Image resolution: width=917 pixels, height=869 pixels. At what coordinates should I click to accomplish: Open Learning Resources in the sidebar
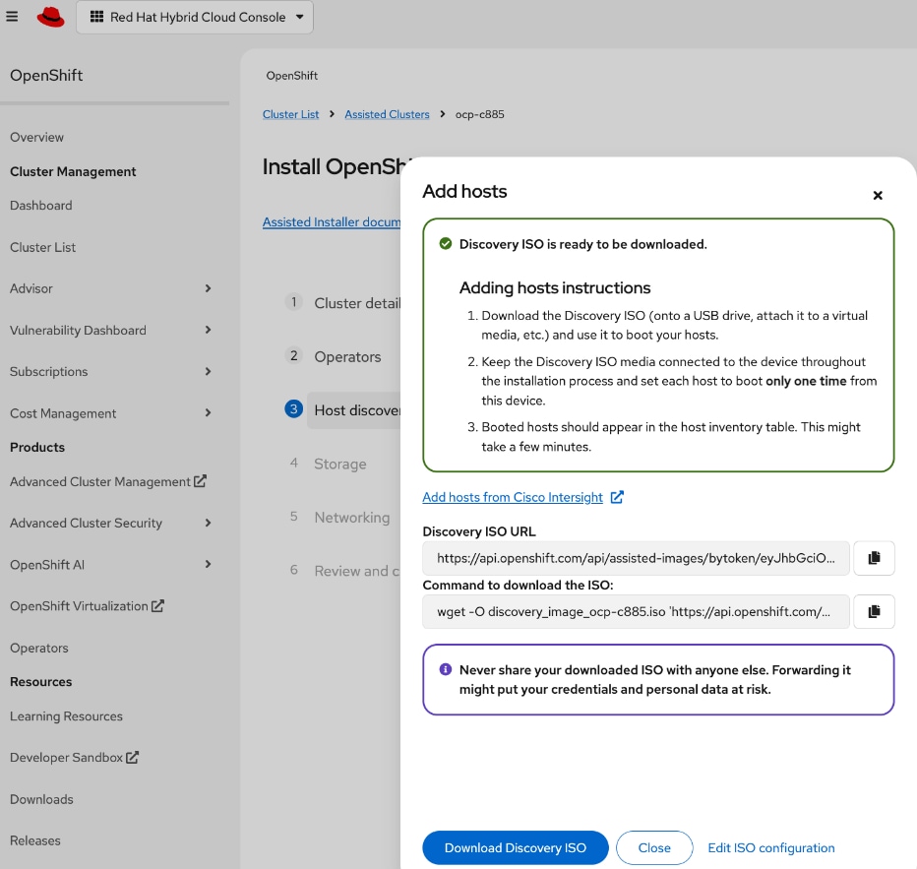66,715
